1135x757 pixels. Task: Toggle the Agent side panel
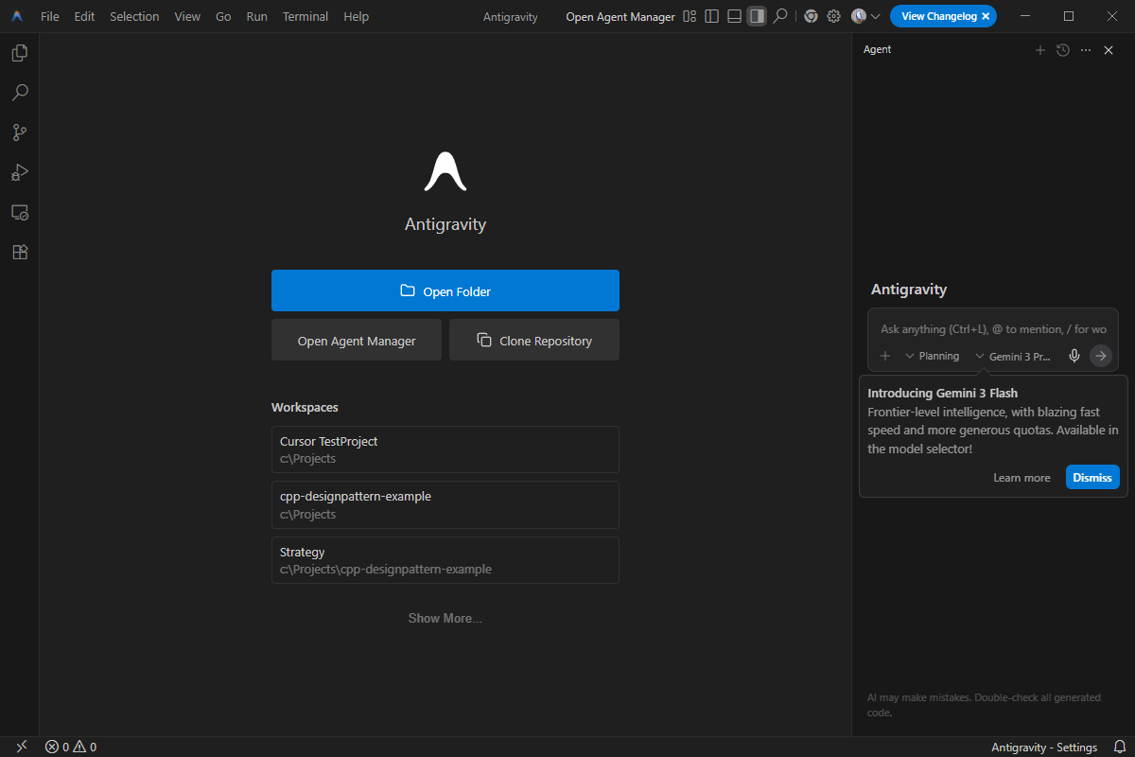[x=756, y=16]
